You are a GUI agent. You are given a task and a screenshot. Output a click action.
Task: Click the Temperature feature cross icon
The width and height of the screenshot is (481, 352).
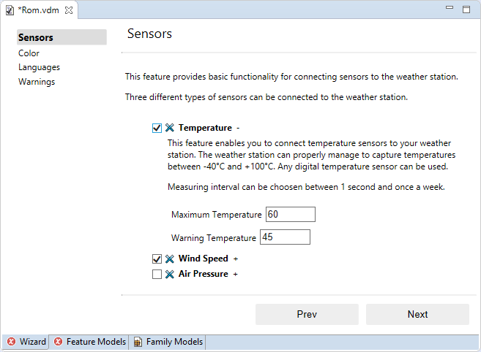point(170,128)
